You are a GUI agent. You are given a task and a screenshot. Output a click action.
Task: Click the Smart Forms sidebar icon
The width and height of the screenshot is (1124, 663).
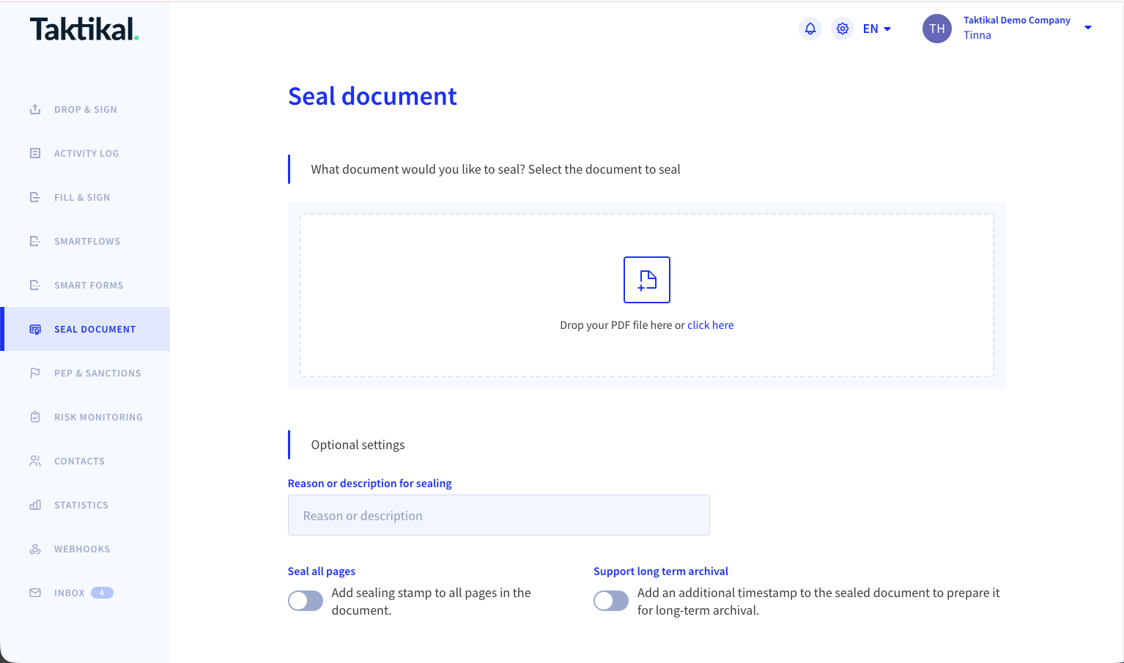[35, 285]
